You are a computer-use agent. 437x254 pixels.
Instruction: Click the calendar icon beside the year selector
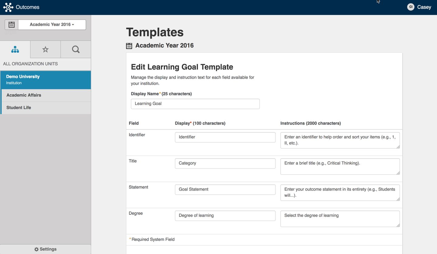pos(12,25)
